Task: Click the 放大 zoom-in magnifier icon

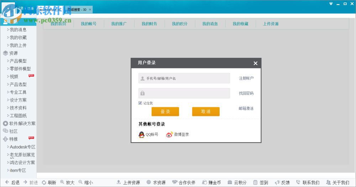Action: [62, 182]
